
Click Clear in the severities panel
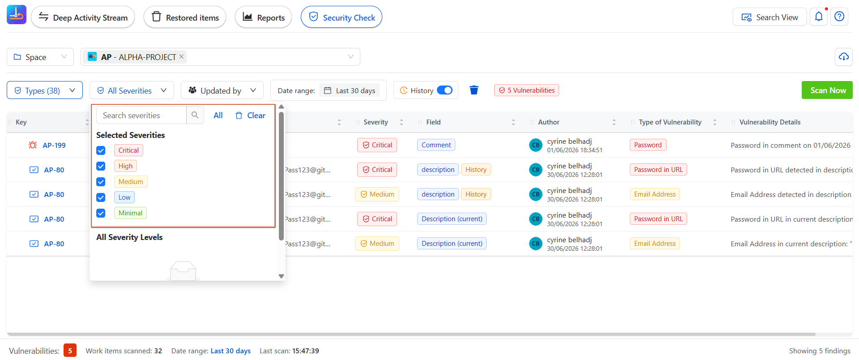click(x=251, y=116)
